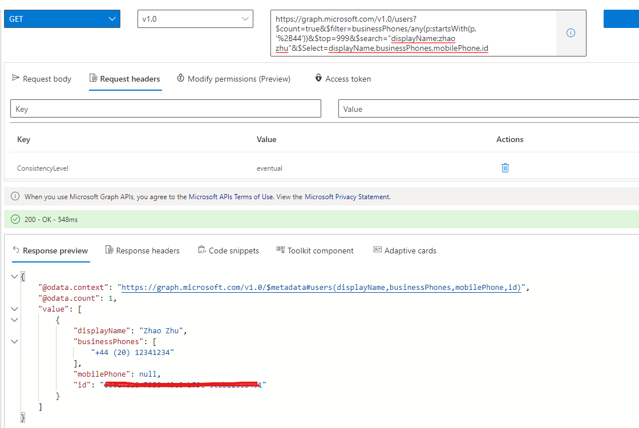Click the Adaptive cards icon

click(377, 249)
